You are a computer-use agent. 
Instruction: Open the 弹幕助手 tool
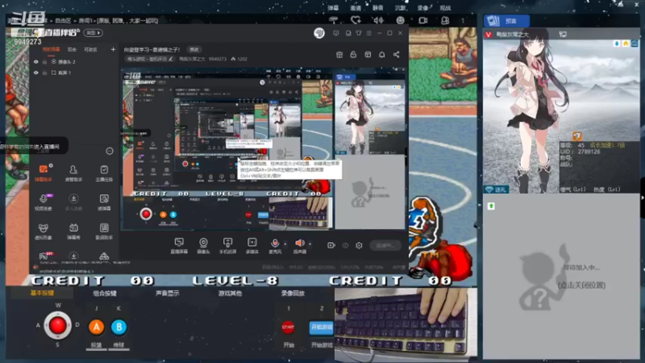pyautogui.click(x=44, y=173)
